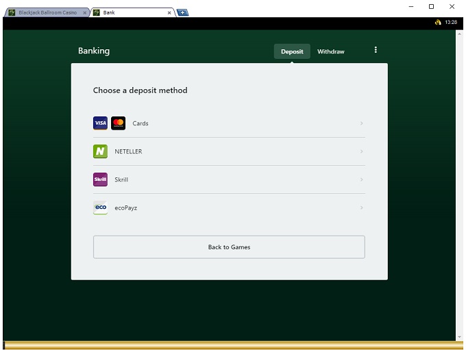Choose the Cards deposit method label
The image size is (466, 350).
[140, 123]
